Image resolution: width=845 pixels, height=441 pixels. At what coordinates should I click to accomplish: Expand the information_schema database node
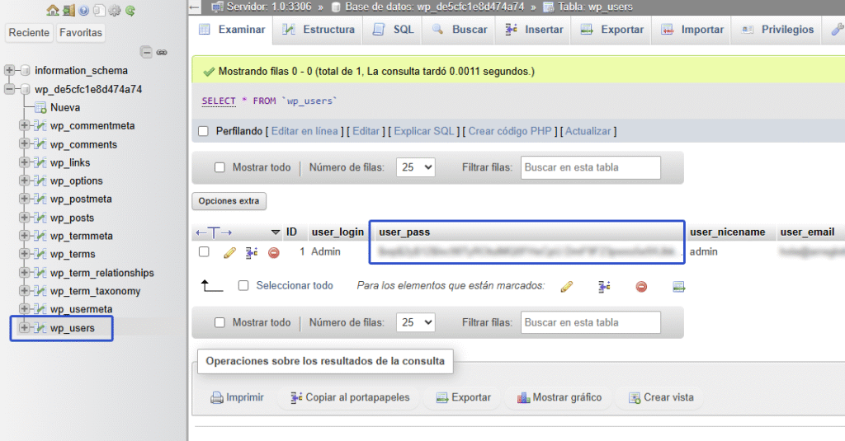pyautogui.click(x=9, y=71)
